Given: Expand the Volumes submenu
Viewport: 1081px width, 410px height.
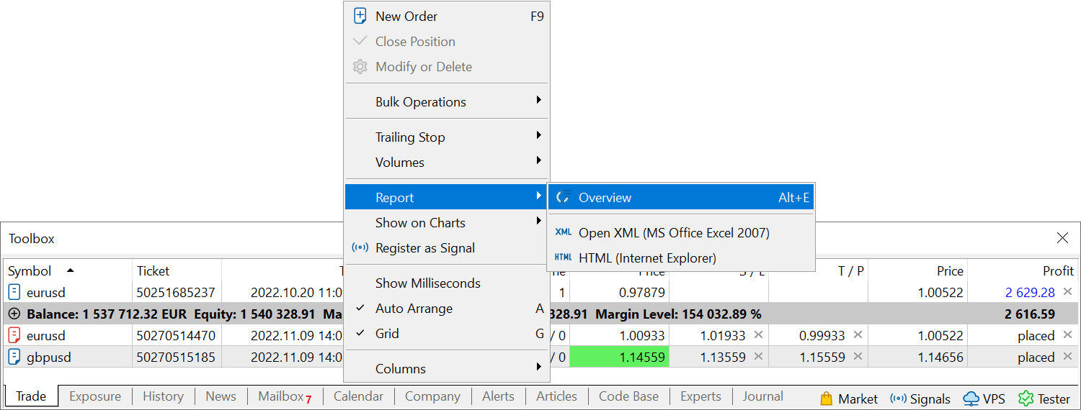Looking at the screenshot, I should pos(446,162).
